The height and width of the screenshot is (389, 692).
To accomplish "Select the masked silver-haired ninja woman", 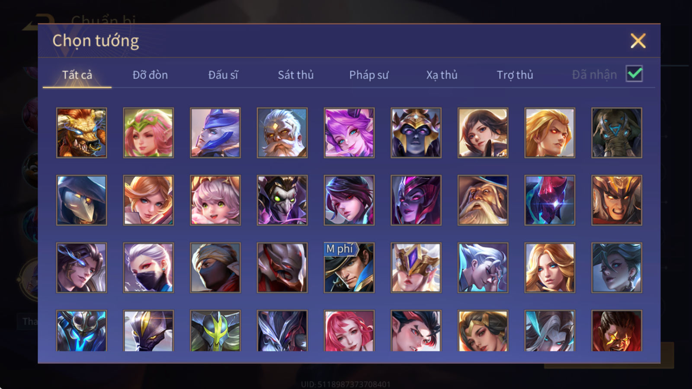I will [148, 268].
